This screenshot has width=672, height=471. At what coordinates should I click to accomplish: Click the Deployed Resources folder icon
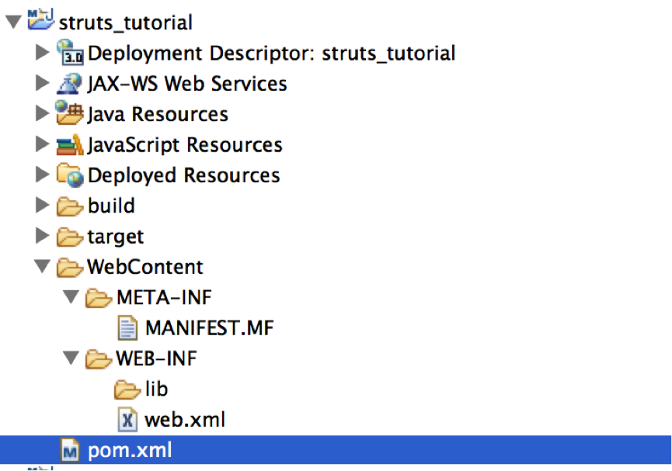pyautogui.click(x=68, y=175)
